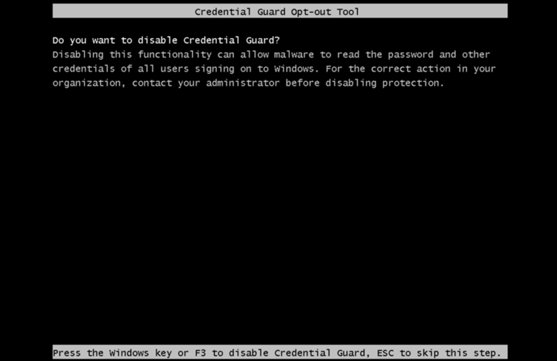This screenshot has height=361, width=557.
Task: Click 'disabling protection' at the paragraph end
Action: pyautogui.click(x=382, y=83)
